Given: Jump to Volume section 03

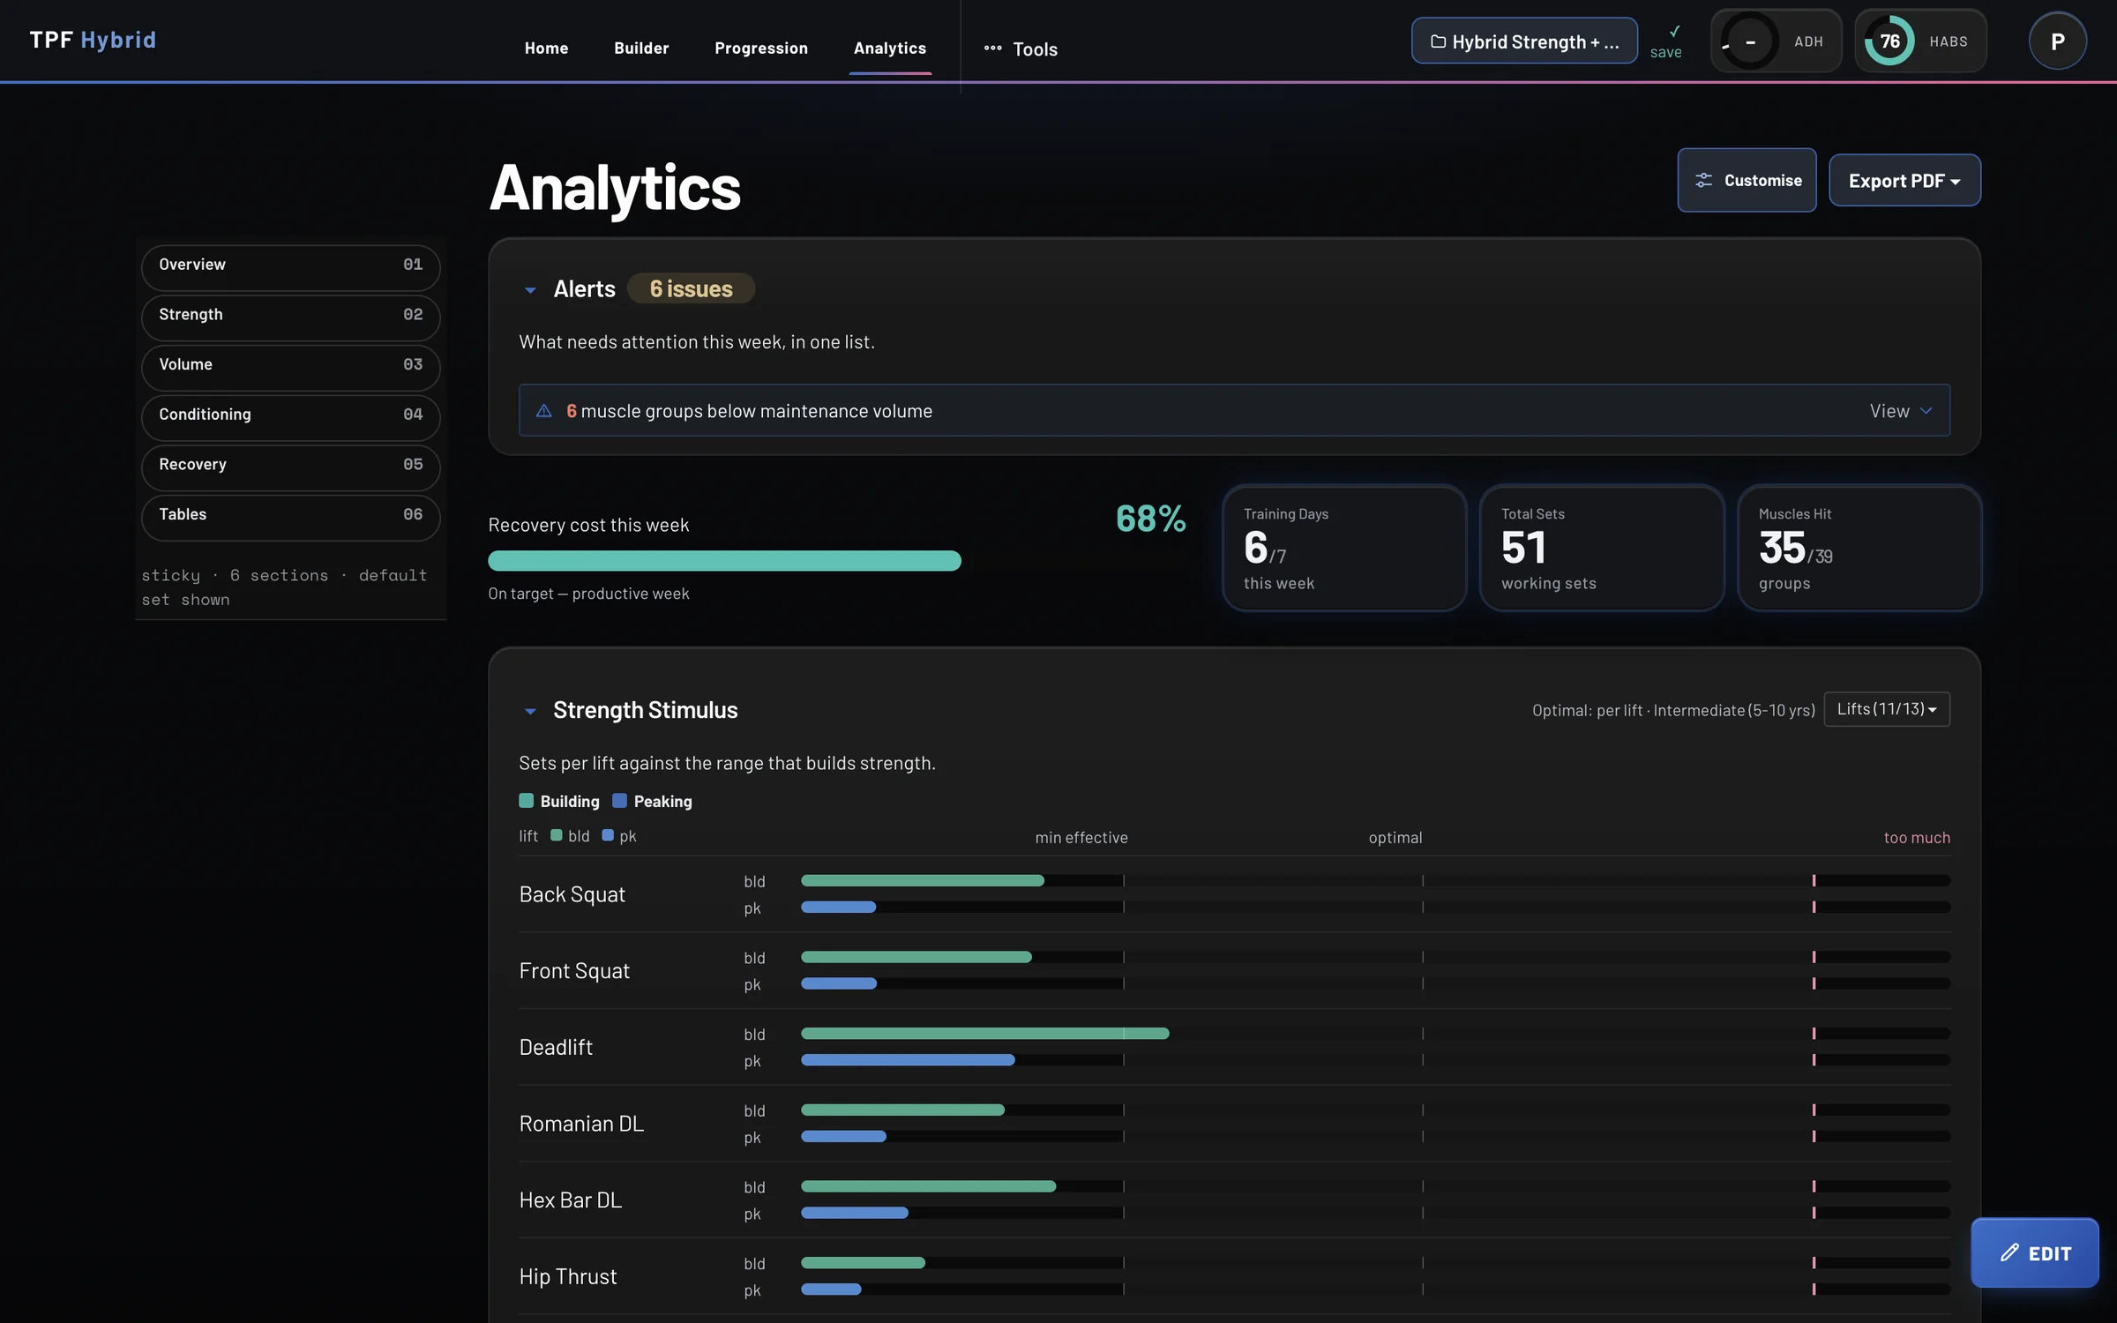Looking at the screenshot, I should tap(290, 366).
